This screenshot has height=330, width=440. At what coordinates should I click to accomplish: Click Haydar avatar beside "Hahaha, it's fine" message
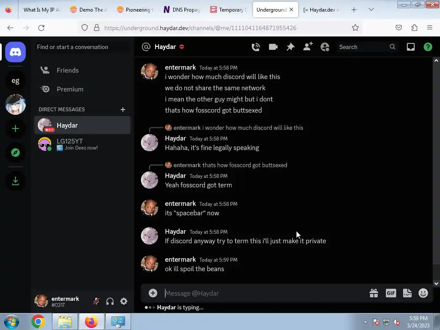click(150, 143)
